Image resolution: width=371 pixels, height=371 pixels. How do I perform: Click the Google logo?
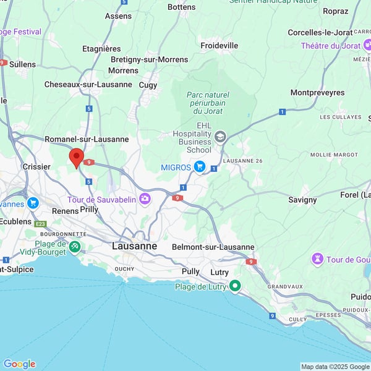tap(19, 364)
